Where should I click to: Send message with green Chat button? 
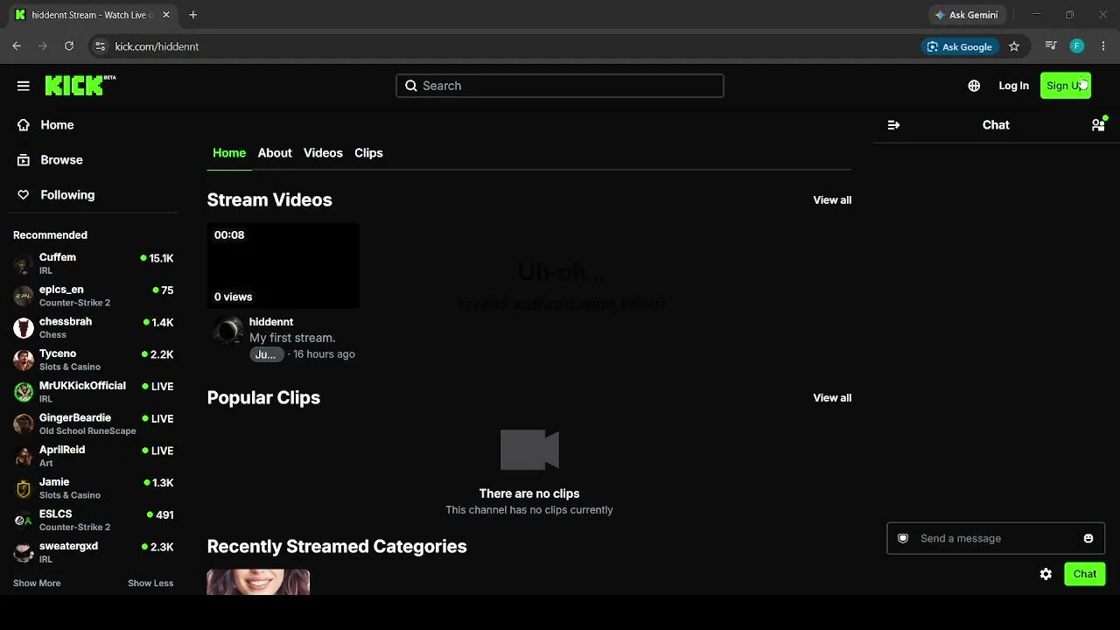click(1085, 574)
